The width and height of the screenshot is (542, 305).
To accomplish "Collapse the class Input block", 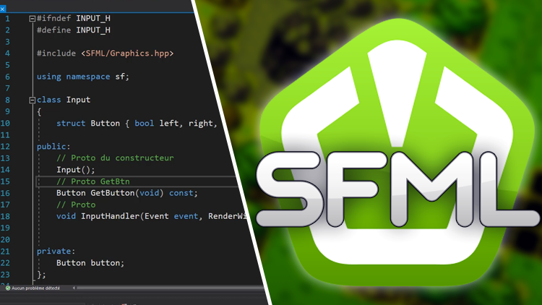I will 32,100.
